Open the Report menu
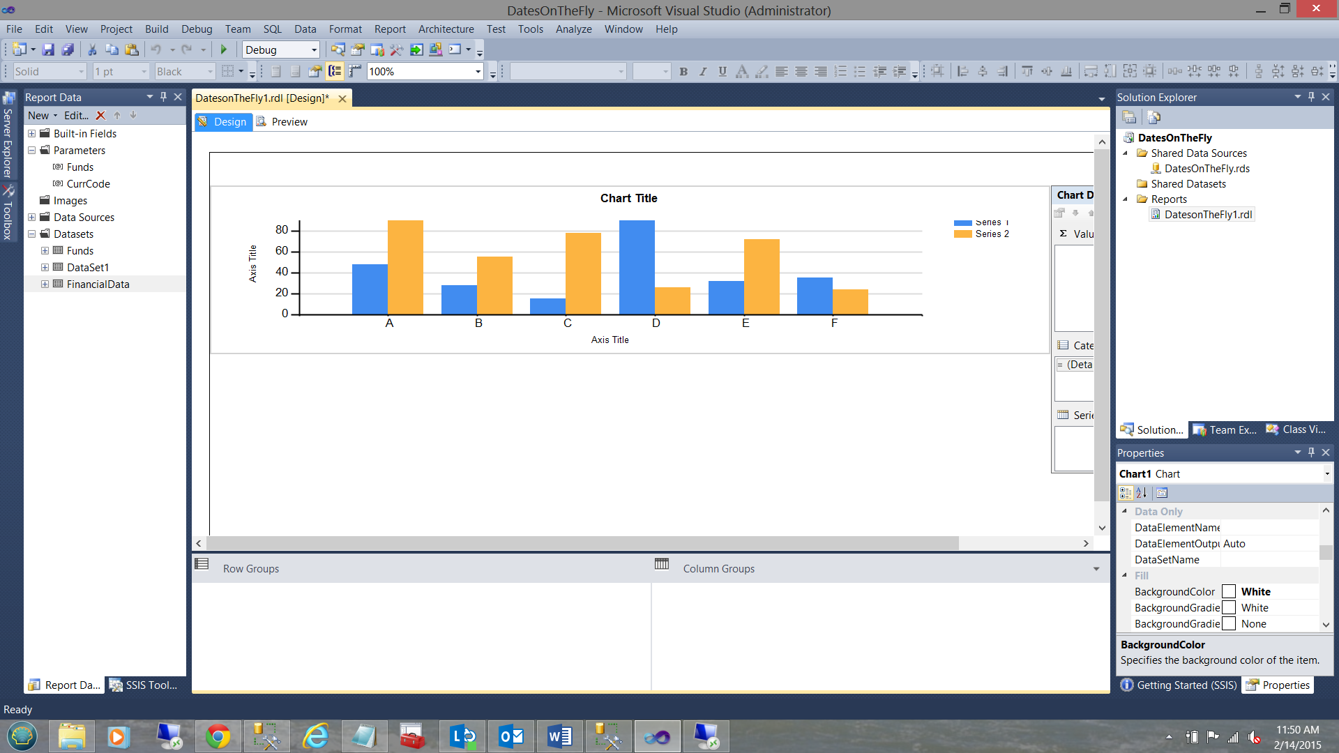The width and height of the screenshot is (1339, 753). coord(389,29)
